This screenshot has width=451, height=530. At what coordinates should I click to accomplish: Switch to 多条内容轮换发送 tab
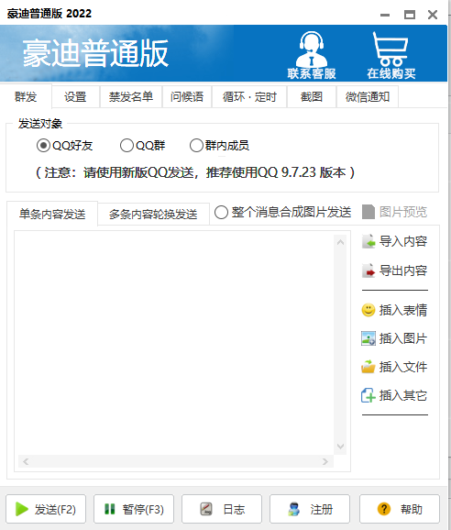tap(153, 215)
